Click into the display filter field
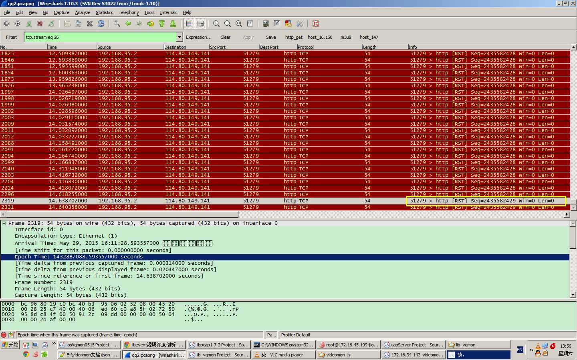Viewport: 577px width, 360px height. pyautogui.click(x=100, y=37)
